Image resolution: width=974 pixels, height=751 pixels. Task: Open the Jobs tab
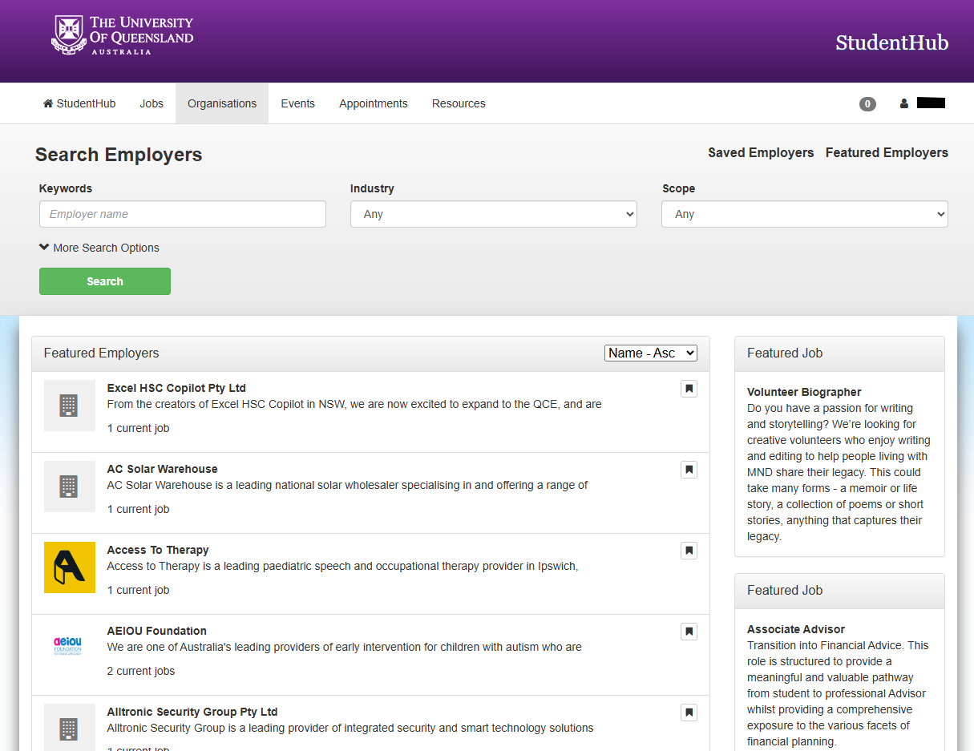point(152,103)
